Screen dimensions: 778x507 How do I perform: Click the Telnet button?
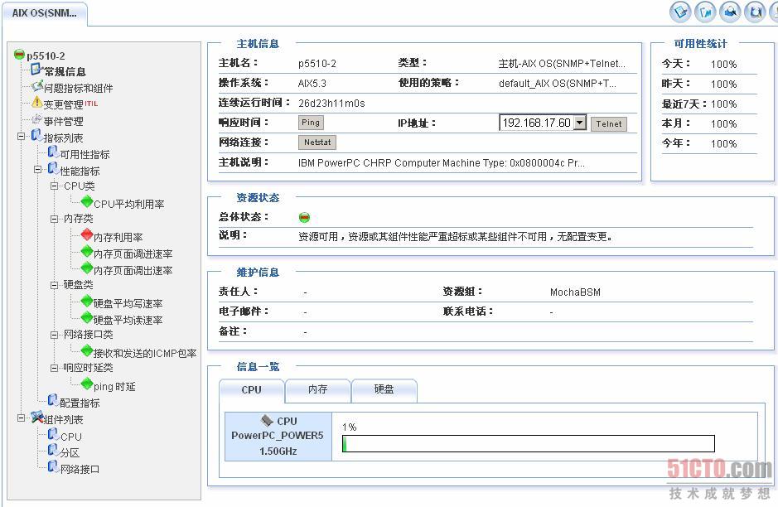tap(609, 123)
